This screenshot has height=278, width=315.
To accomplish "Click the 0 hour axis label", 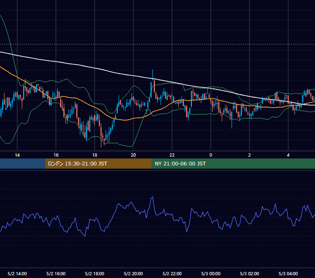I will tap(211, 155).
